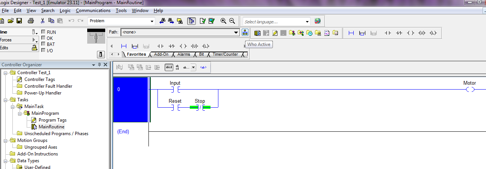Switch to the Add-On instruction tab
This screenshot has width=486, height=169.
point(161,55)
